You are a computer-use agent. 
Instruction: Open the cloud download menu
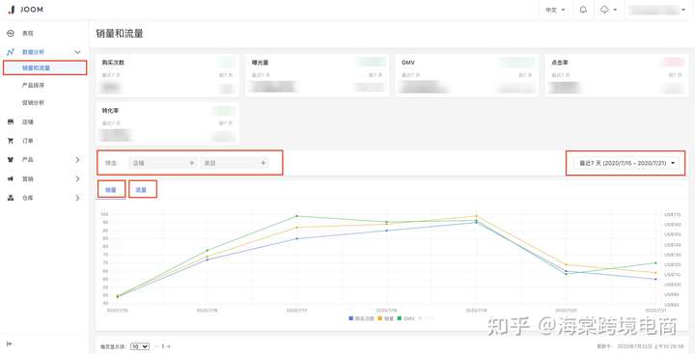(608, 10)
